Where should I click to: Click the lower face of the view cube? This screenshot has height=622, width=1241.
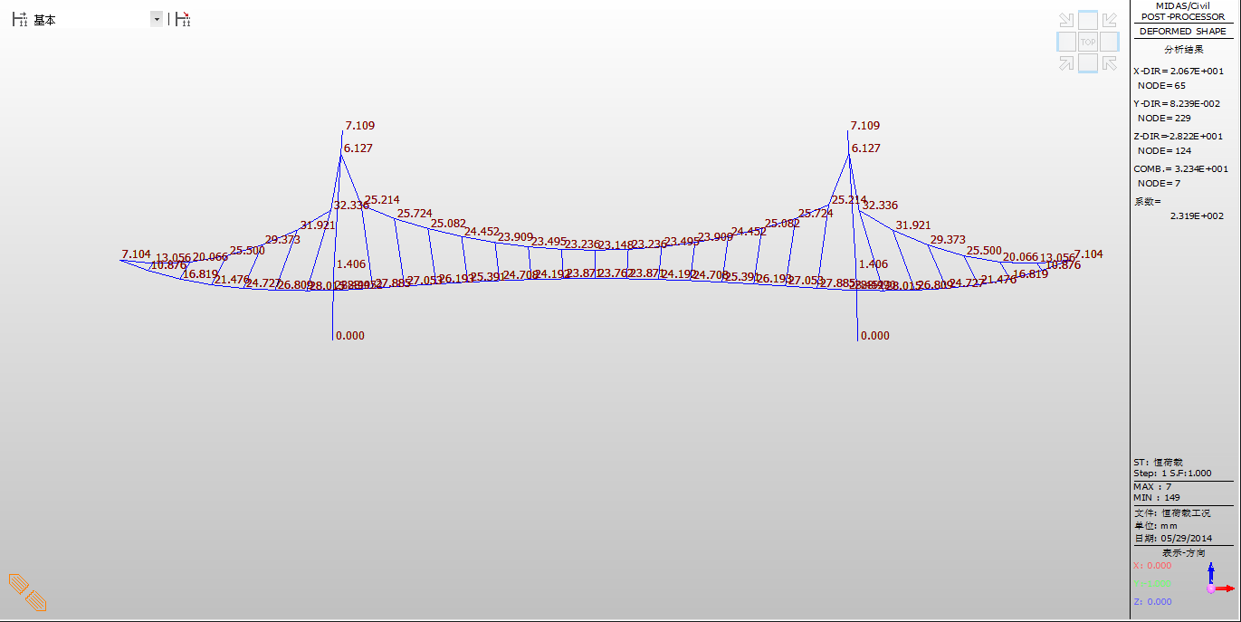pyautogui.click(x=1088, y=62)
